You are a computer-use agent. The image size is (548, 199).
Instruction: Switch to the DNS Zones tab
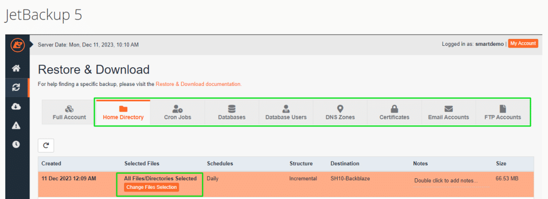pos(340,112)
